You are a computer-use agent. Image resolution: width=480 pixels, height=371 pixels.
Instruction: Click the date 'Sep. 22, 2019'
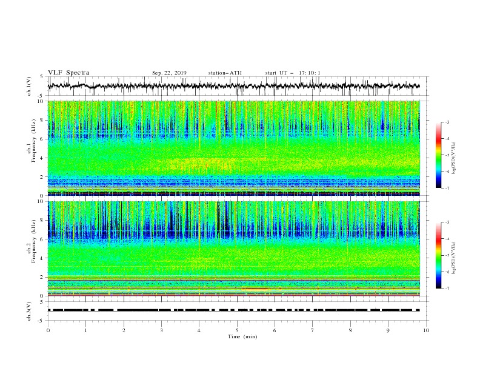(x=169, y=73)
